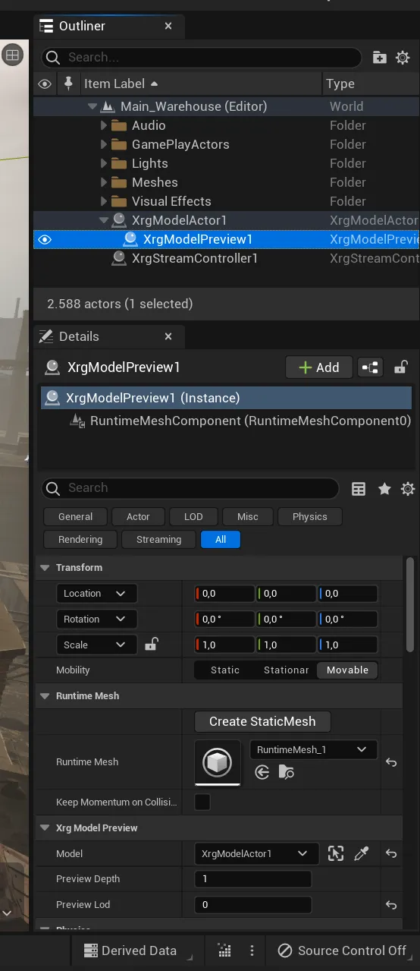Expand the Meshes folder
Image resolution: width=420 pixels, height=971 pixels.
click(x=105, y=182)
